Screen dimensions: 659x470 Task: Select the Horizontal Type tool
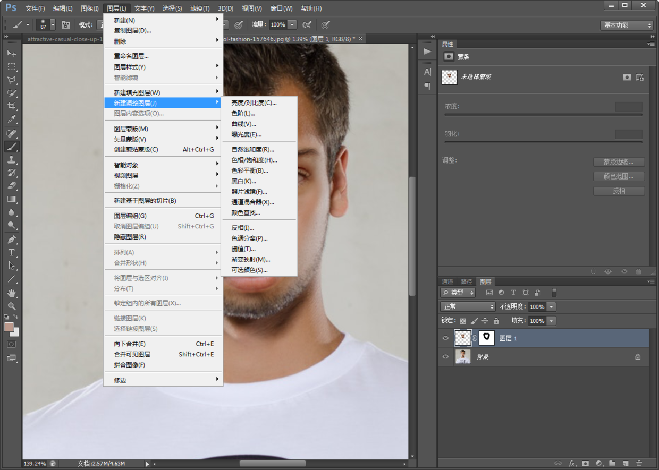pos(12,253)
